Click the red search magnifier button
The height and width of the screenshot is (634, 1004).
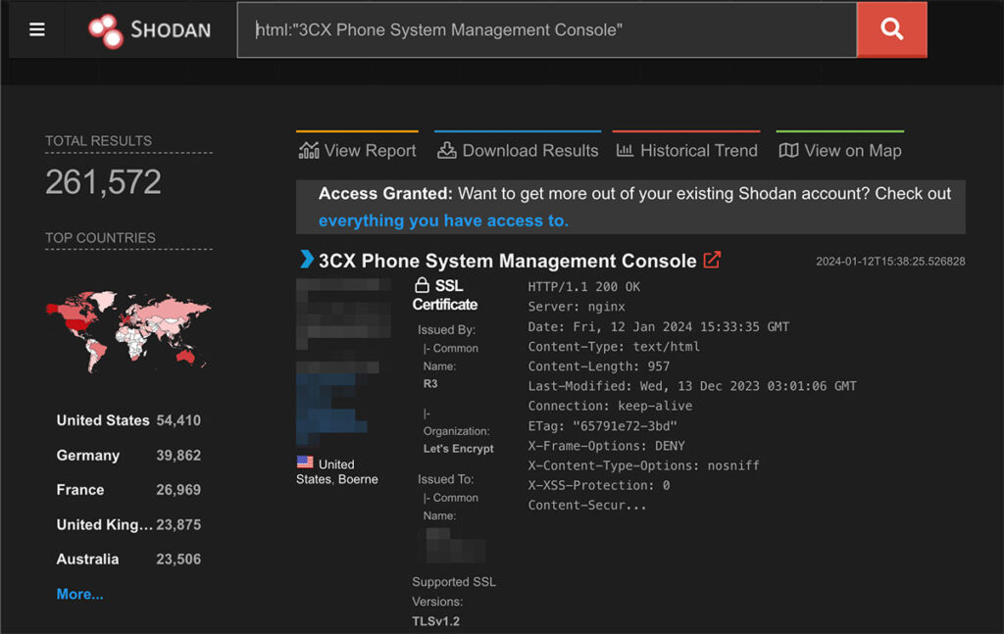click(x=891, y=29)
